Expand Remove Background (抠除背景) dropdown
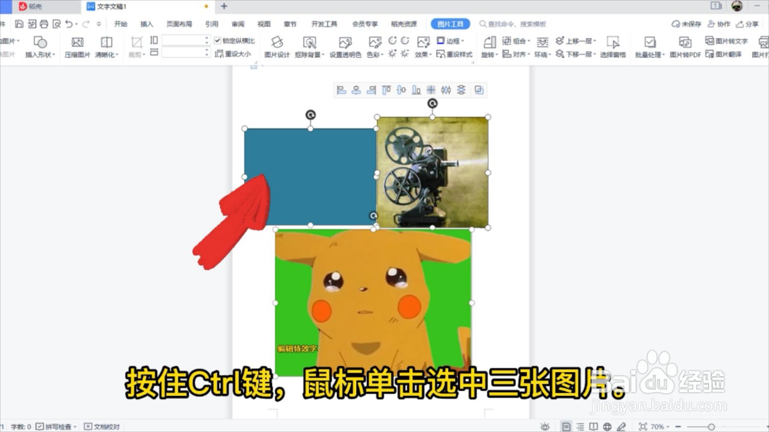Screen dimensions: 769x432 tap(310, 54)
